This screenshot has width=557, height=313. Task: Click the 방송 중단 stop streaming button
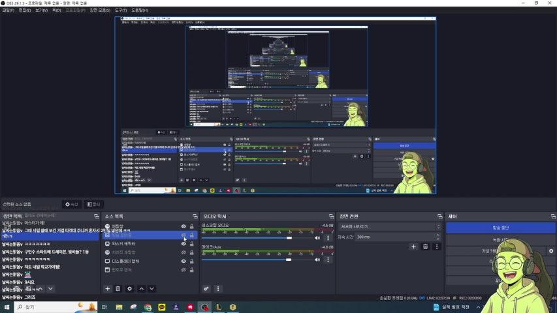[500, 228]
